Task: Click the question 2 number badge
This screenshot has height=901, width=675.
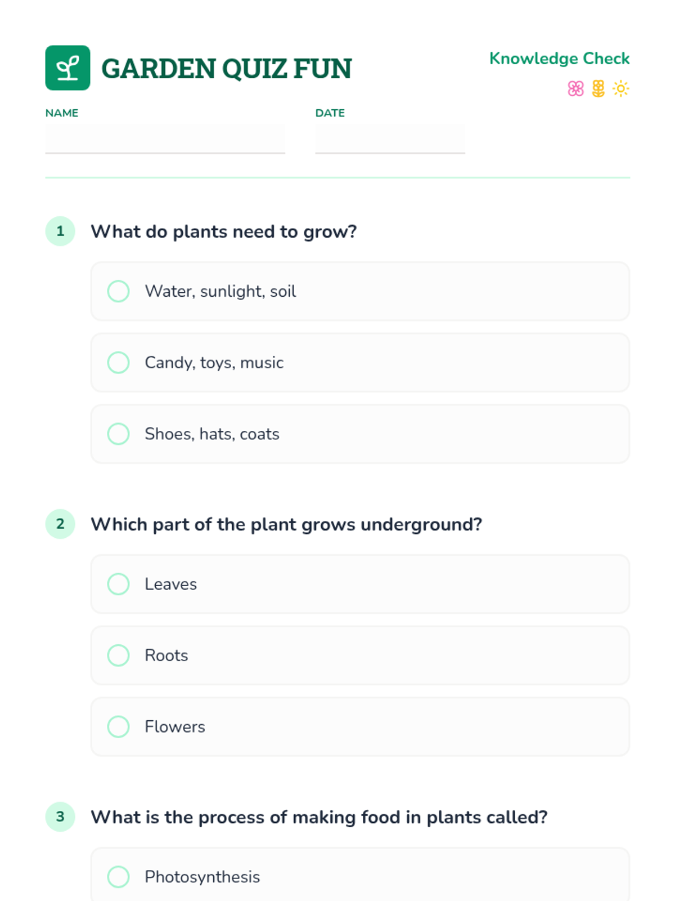Action: pos(60,524)
